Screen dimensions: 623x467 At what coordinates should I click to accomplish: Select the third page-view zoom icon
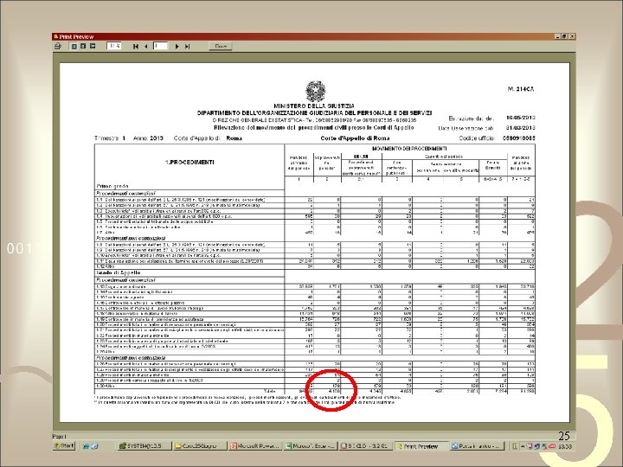(x=93, y=47)
